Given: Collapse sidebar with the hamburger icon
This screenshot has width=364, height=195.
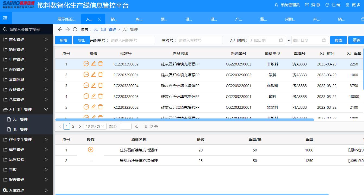Looking at the screenshot, I should pyautogui.click(x=6, y=18).
